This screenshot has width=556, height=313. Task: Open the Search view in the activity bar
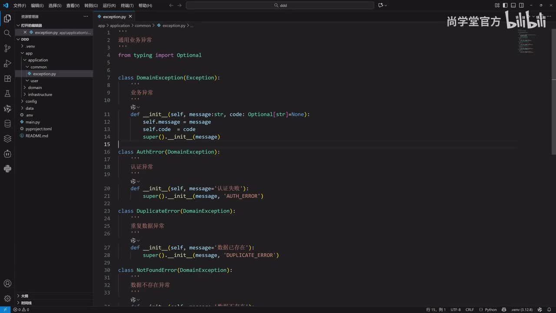7,33
